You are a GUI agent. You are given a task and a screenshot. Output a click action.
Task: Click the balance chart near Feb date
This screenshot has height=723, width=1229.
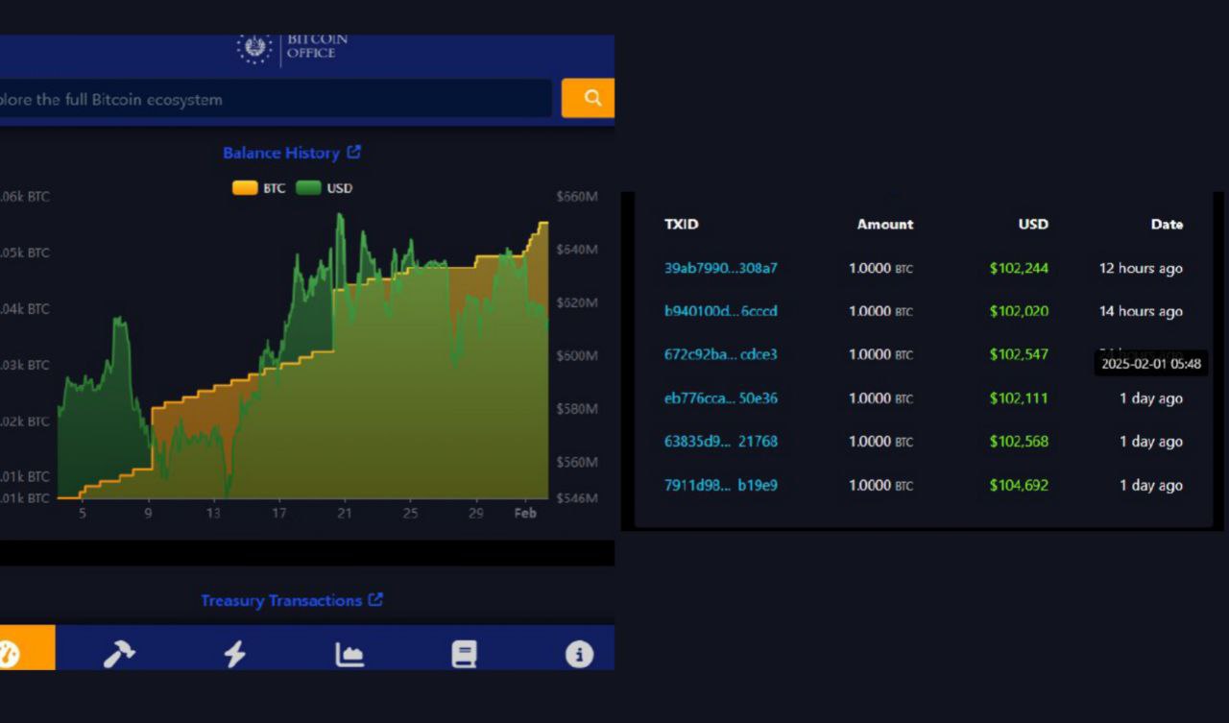[x=526, y=384]
